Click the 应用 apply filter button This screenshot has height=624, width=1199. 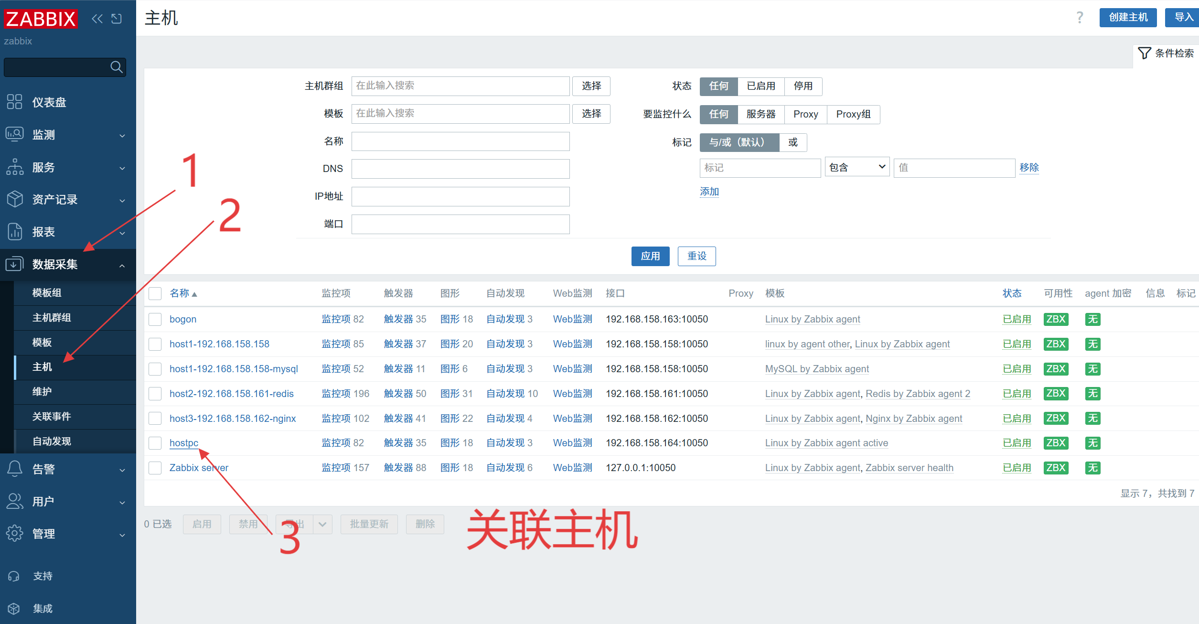click(650, 256)
